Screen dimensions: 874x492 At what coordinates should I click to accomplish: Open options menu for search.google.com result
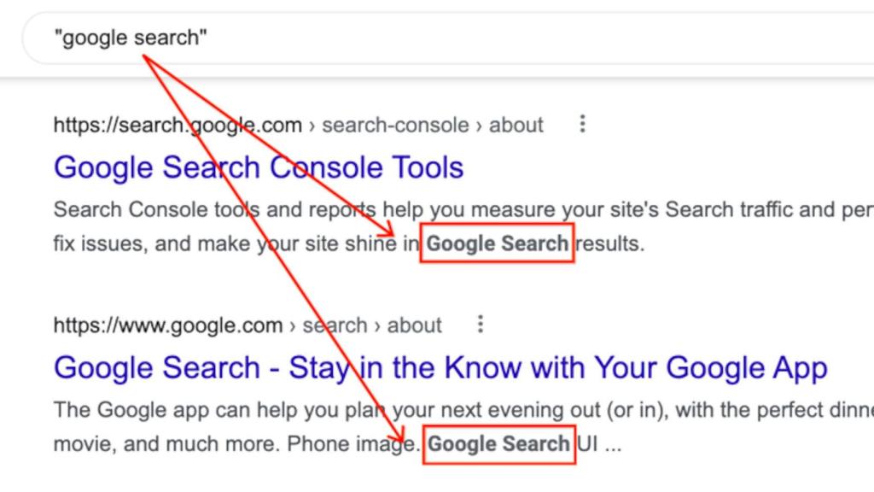[582, 125]
